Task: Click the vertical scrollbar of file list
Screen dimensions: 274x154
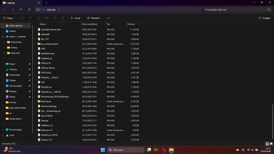Action: [x=272, y=121]
